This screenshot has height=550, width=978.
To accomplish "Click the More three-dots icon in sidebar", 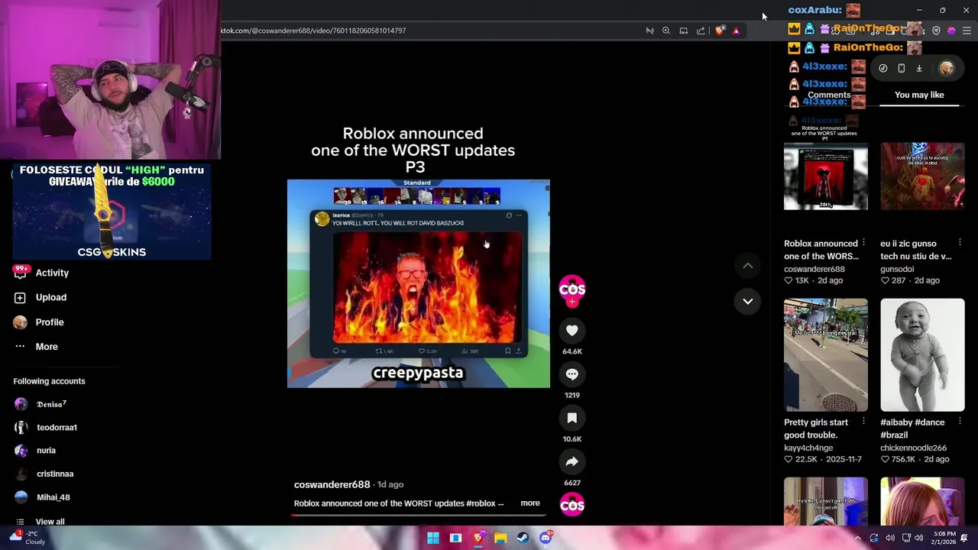I will (x=20, y=347).
